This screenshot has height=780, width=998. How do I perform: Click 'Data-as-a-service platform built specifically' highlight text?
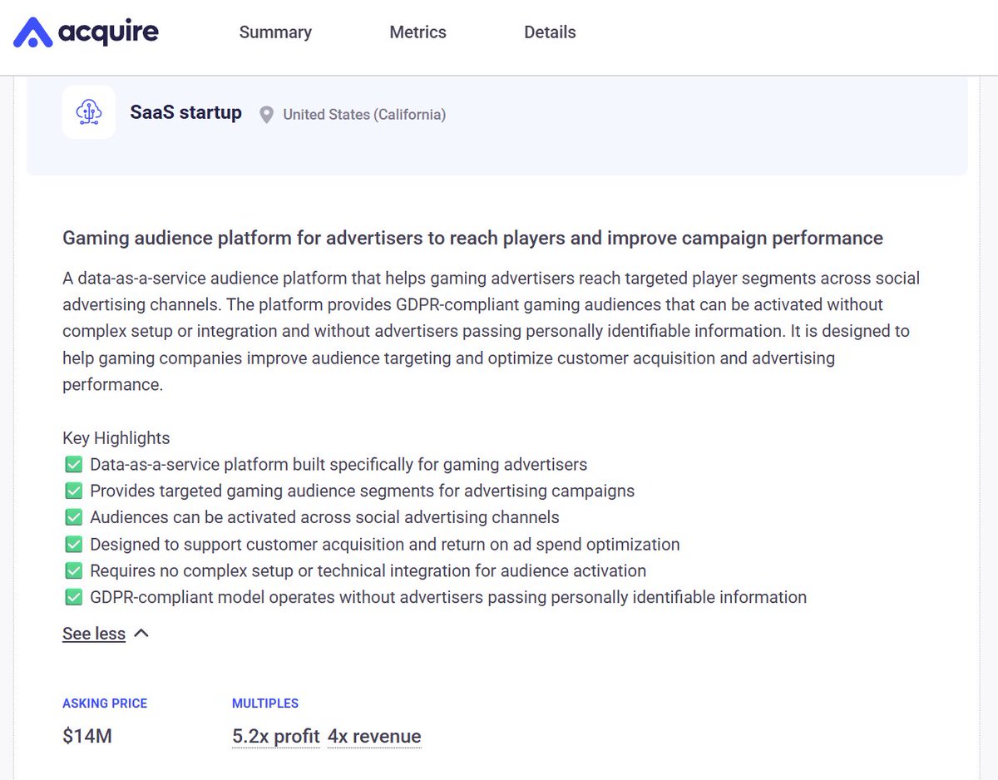(338, 465)
